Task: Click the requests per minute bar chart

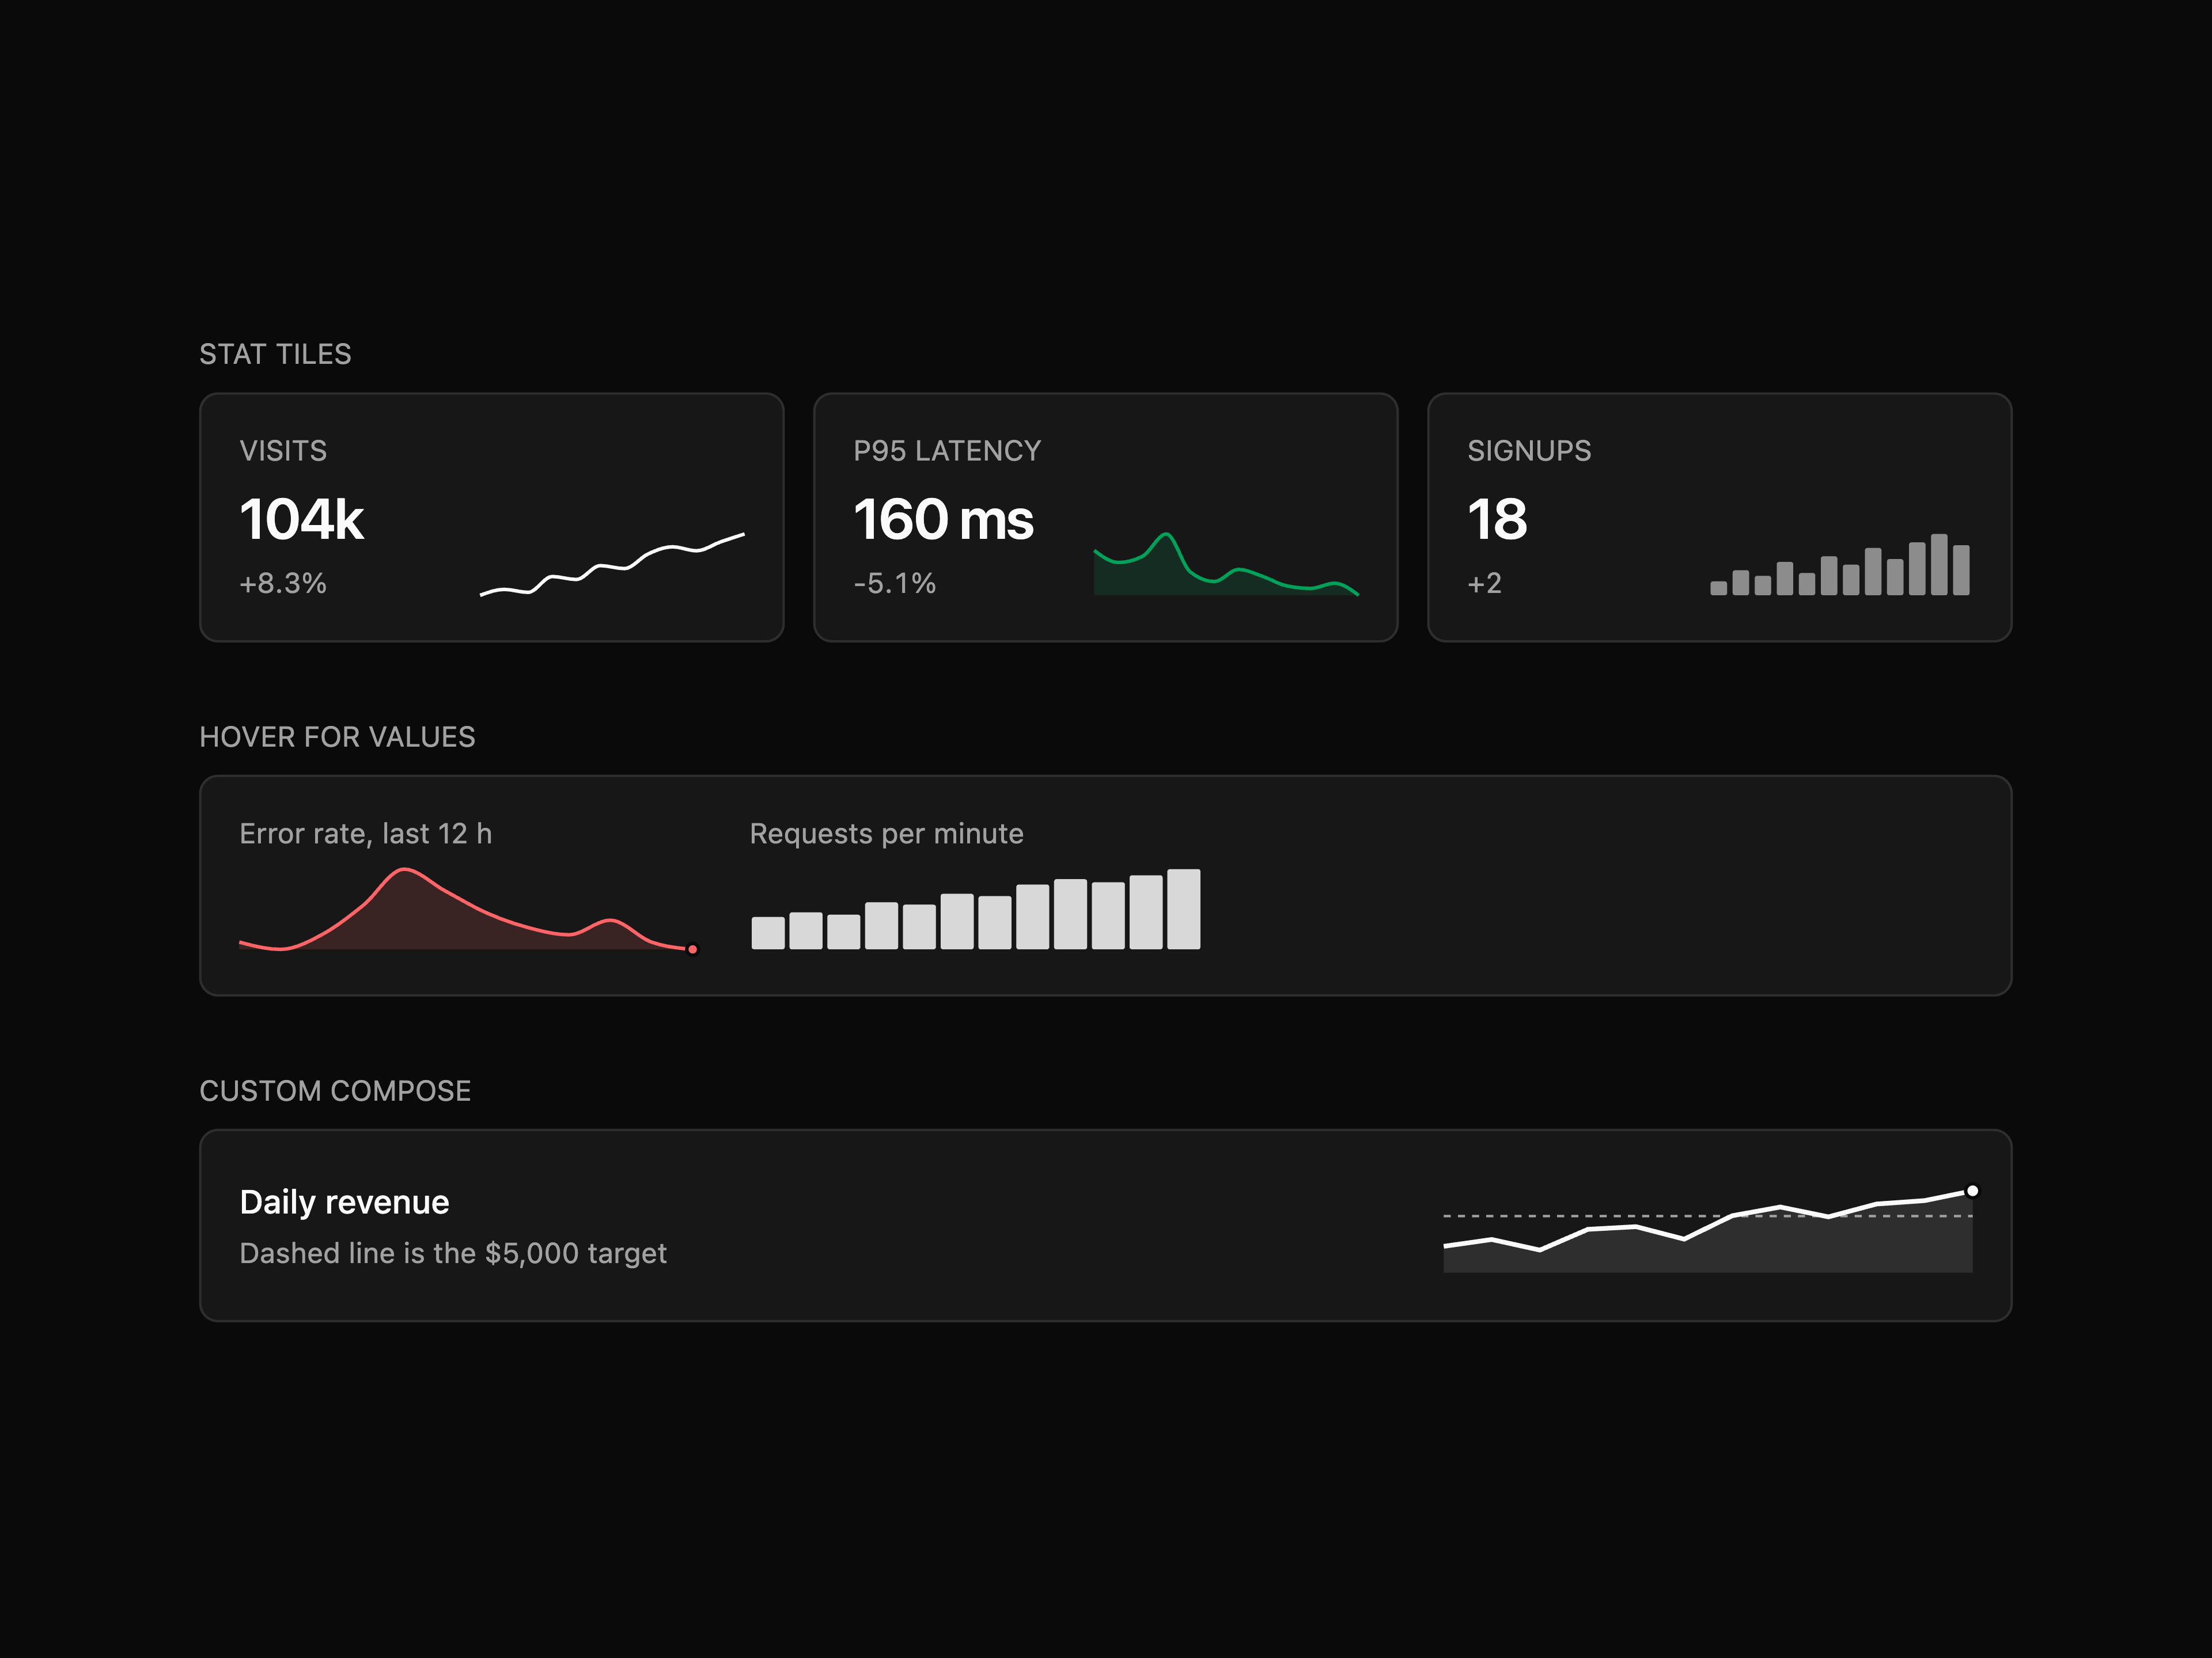Action: [976, 908]
